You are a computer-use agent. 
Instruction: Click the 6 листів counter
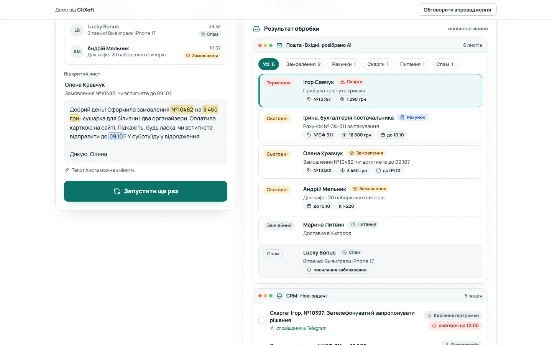tap(473, 45)
